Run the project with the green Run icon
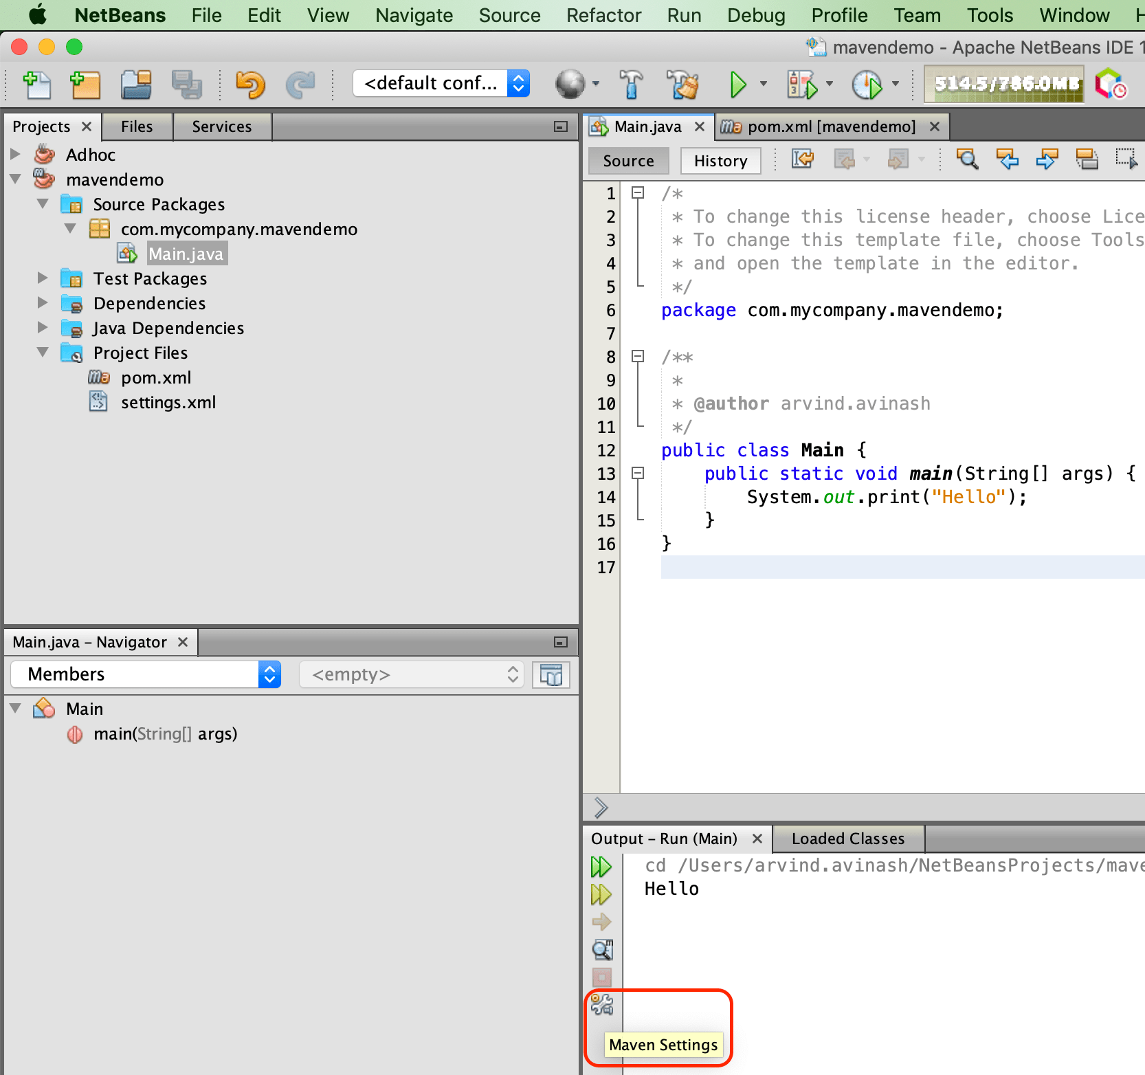 click(739, 85)
